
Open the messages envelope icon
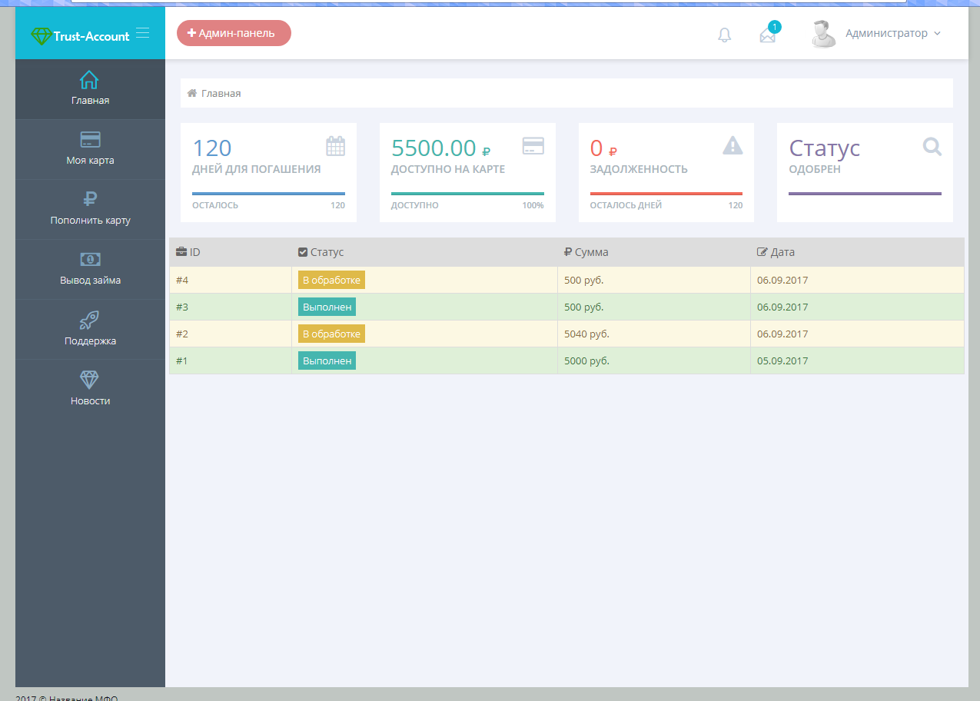(x=767, y=35)
